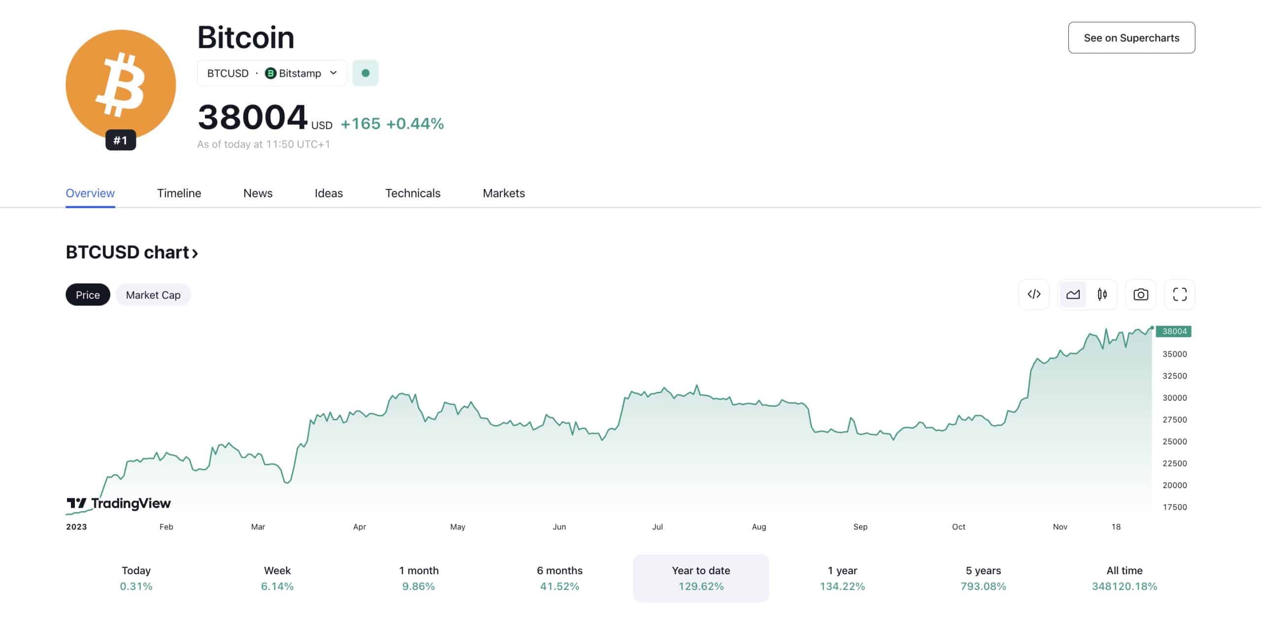Switch chart to Market Cap
Screen dimensions: 1261x621
(153, 295)
